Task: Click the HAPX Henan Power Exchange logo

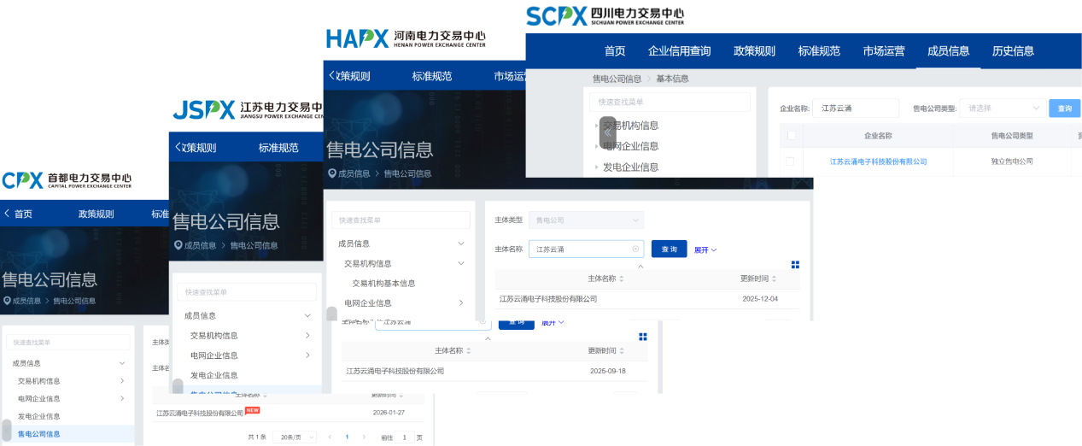Action: pos(406,38)
